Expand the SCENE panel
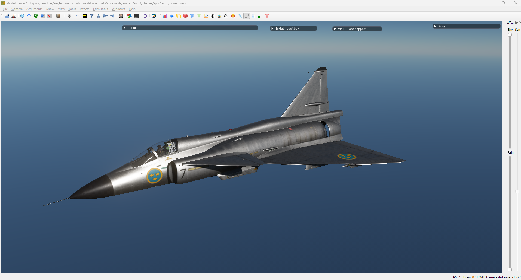 190,28
